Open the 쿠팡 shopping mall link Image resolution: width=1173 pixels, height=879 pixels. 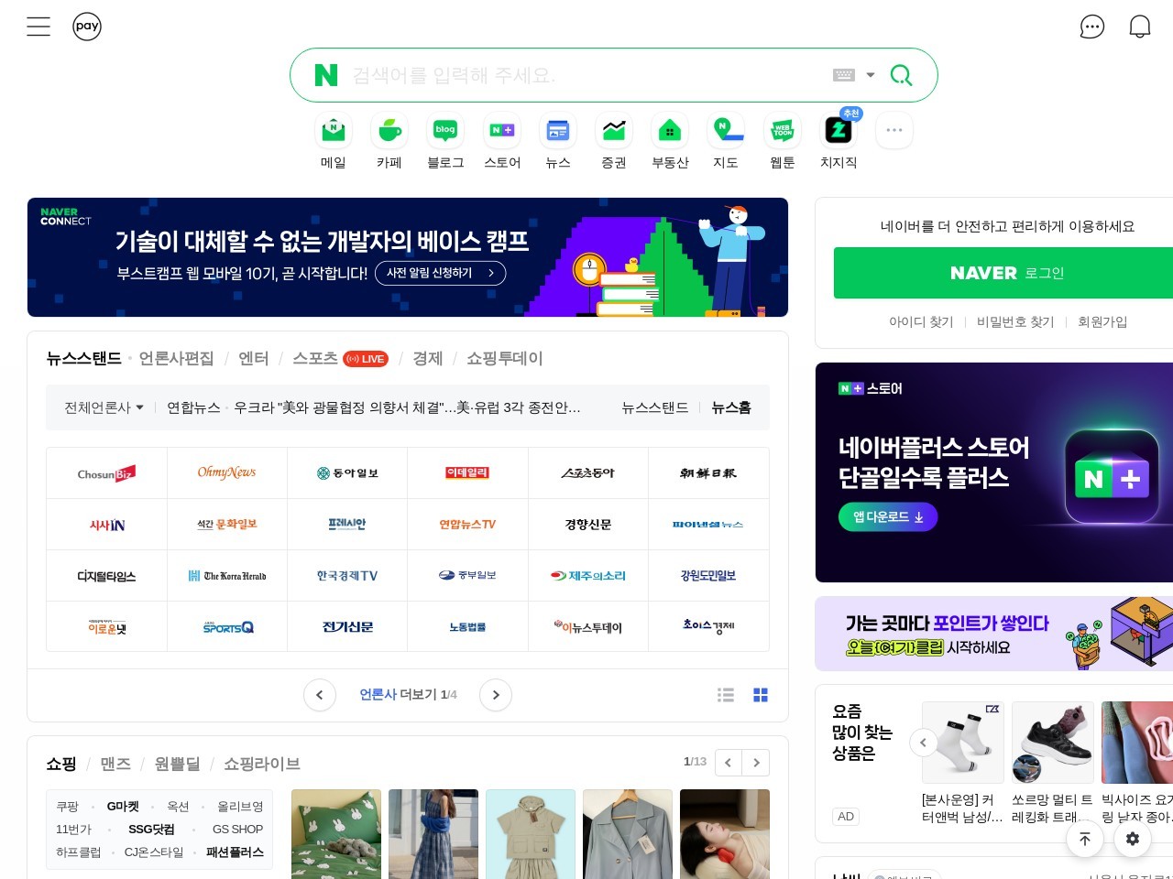click(x=68, y=807)
